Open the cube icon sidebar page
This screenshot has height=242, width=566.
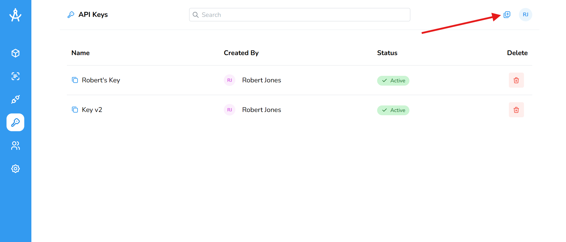(15, 53)
